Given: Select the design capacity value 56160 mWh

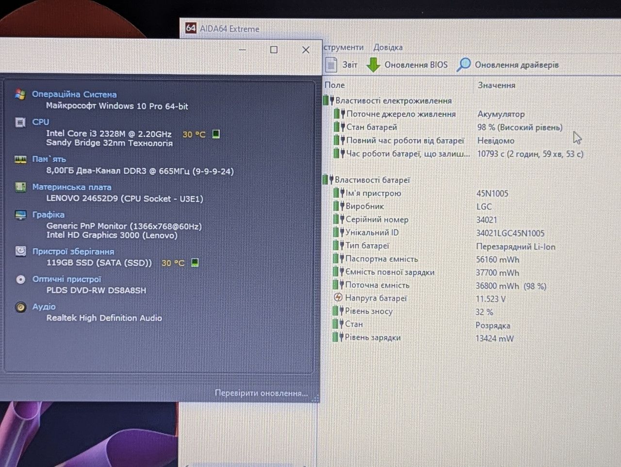Looking at the screenshot, I should click(497, 259).
